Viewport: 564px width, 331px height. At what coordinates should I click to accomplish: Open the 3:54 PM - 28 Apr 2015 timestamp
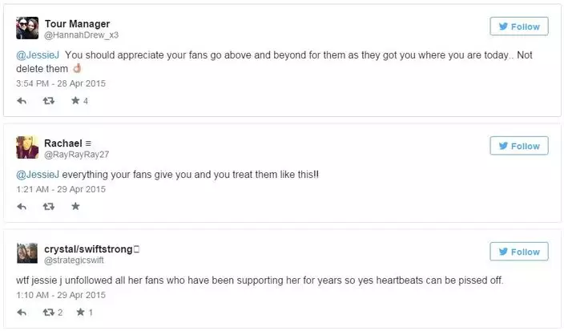point(61,83)
